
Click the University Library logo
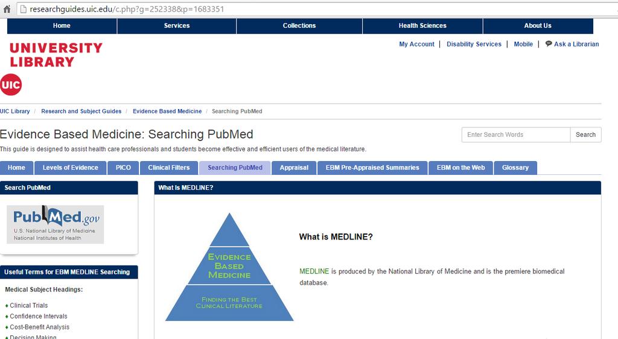(56, 55)
